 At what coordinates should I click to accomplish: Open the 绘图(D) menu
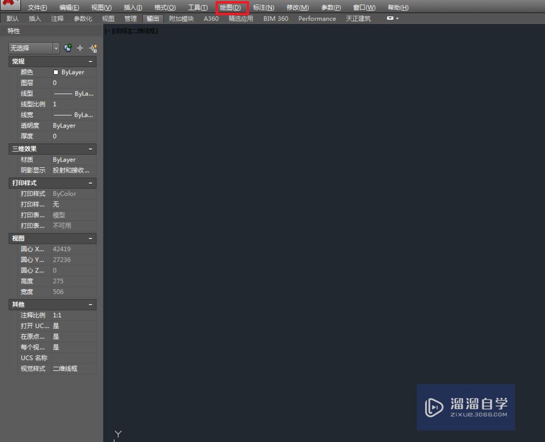click(231, 7)
